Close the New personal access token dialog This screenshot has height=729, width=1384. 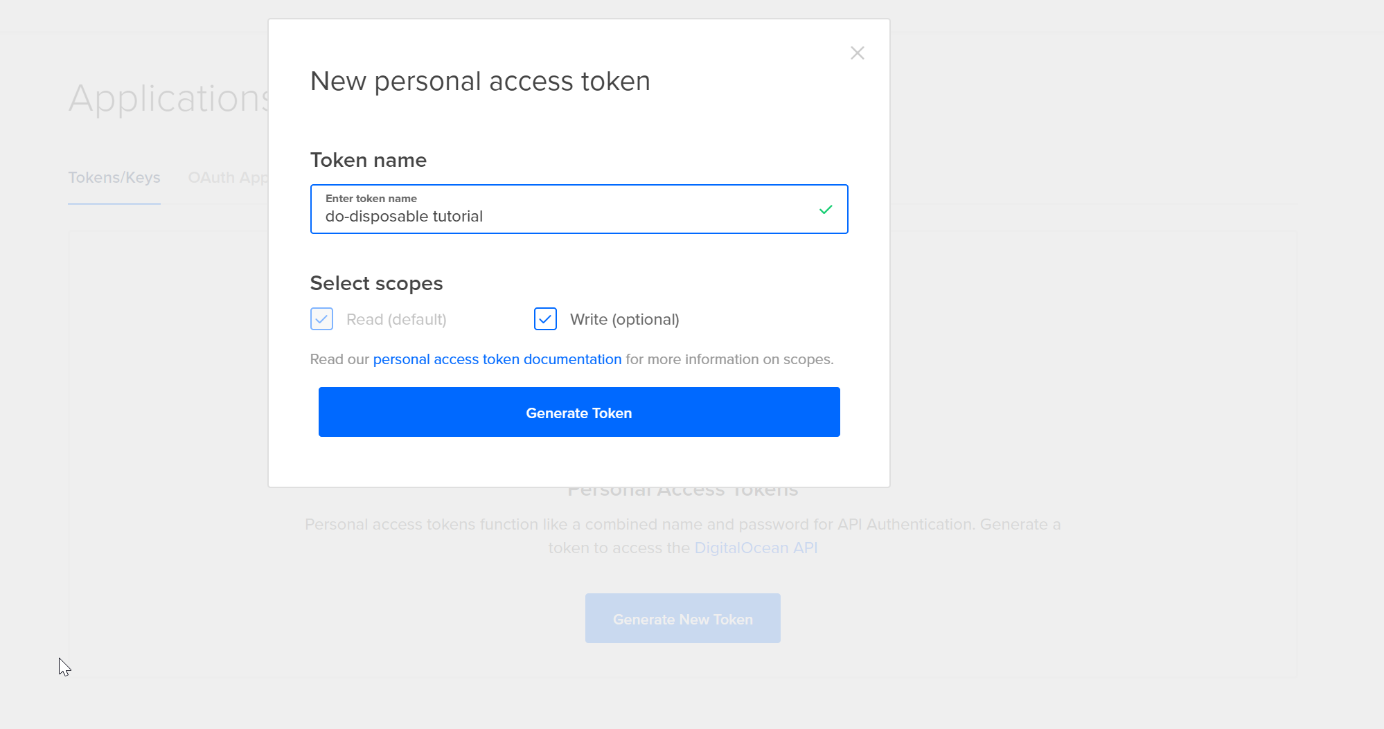(x=857, y=53)
